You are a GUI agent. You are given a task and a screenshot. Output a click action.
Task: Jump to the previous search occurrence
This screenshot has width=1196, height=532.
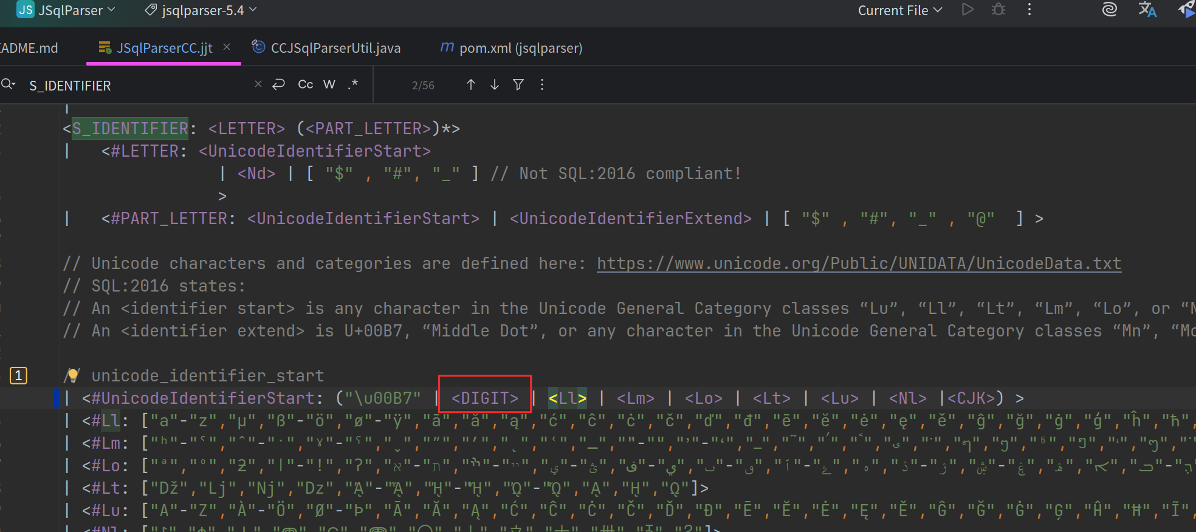coord(470,85)
